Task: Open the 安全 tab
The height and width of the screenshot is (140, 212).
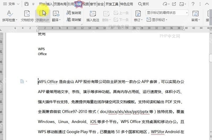Action: tap(101, 4)
